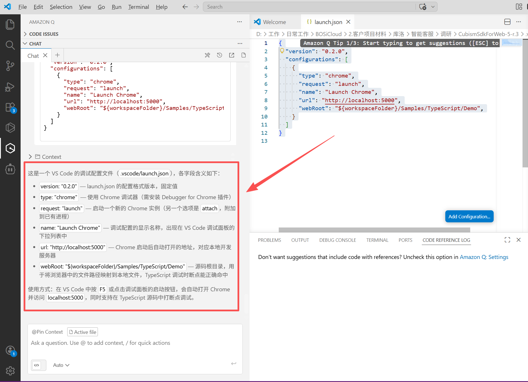Viewport: 528px width, 382px height.
Task: Open the Edit menu
Action: pos(38,7)
